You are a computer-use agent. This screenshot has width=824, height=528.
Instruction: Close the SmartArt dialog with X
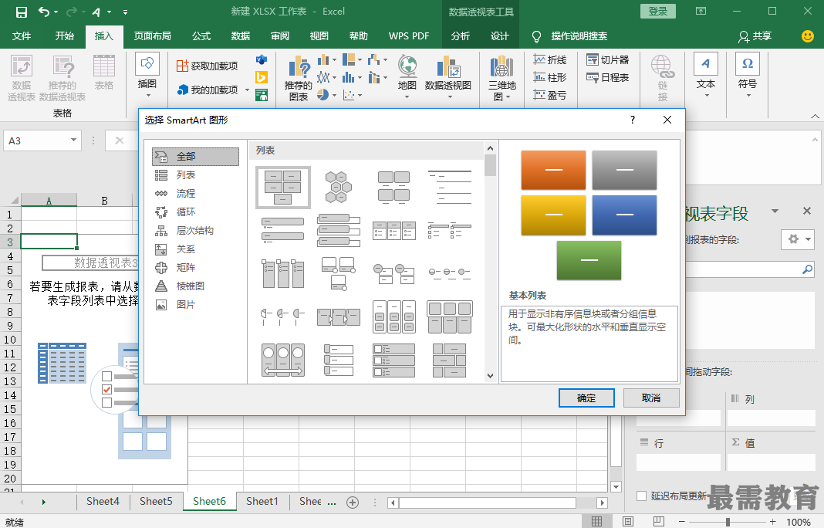click(x=667, y=120)
